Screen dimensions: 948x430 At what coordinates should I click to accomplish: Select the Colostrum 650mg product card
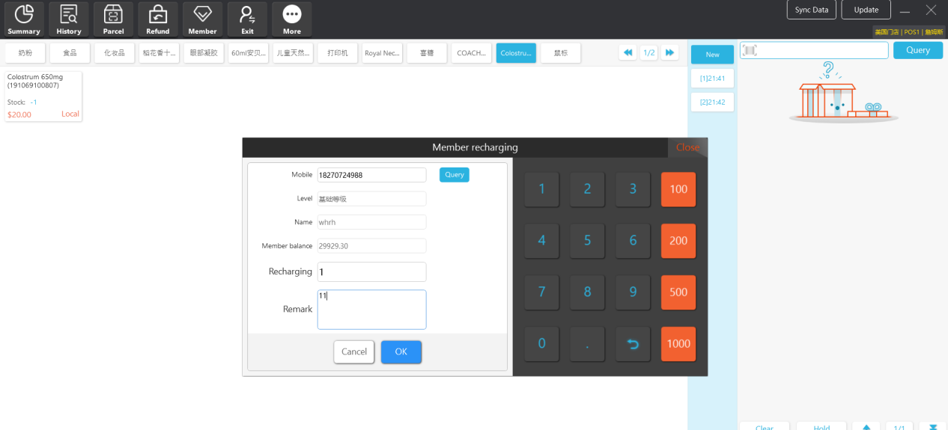point(43,96)
